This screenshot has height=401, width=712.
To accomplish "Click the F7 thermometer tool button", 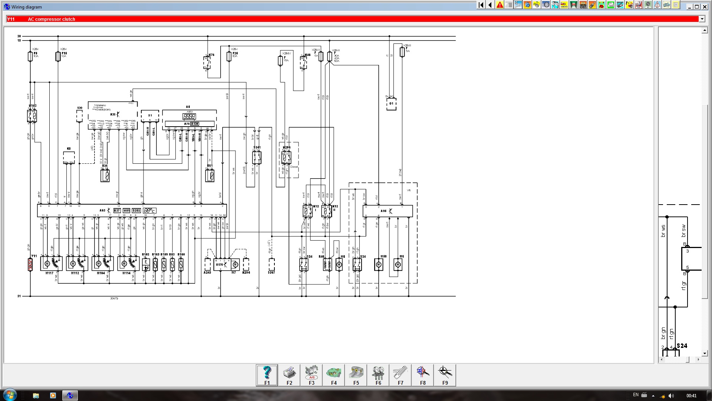I will [400, 375].
